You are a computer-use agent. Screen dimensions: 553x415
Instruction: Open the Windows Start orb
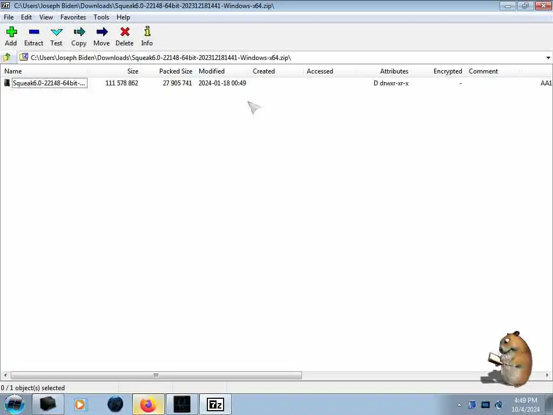[x=15, y=404]
